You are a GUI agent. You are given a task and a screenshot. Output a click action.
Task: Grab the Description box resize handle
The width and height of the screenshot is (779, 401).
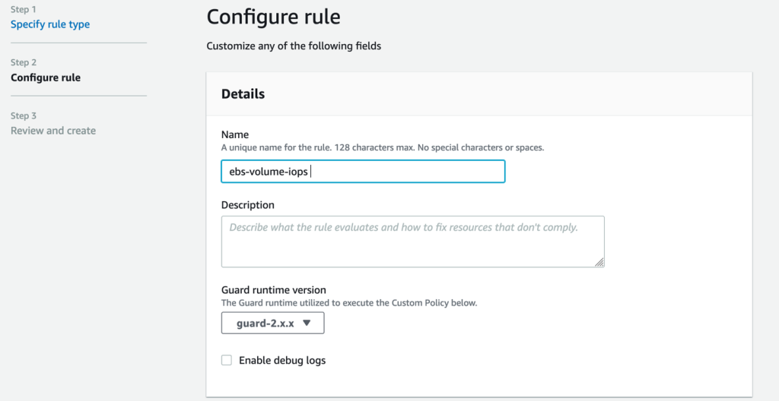point(599,262)
